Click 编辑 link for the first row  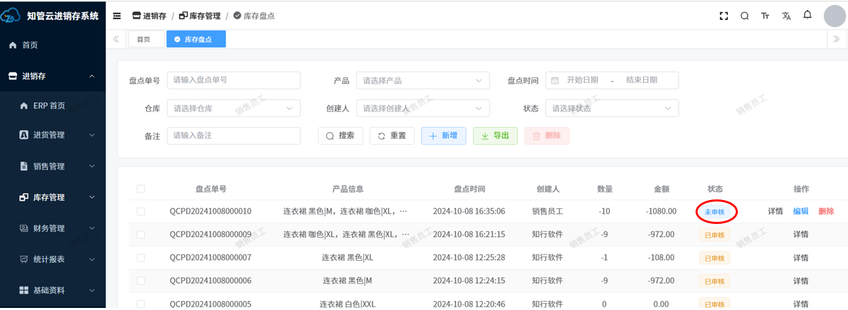(800, 212)
